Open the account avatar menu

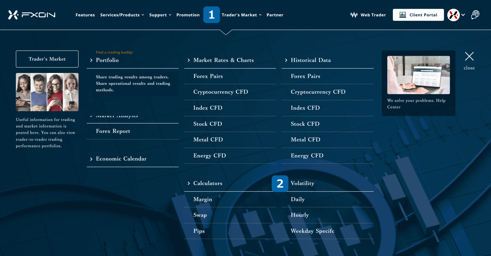453,15
